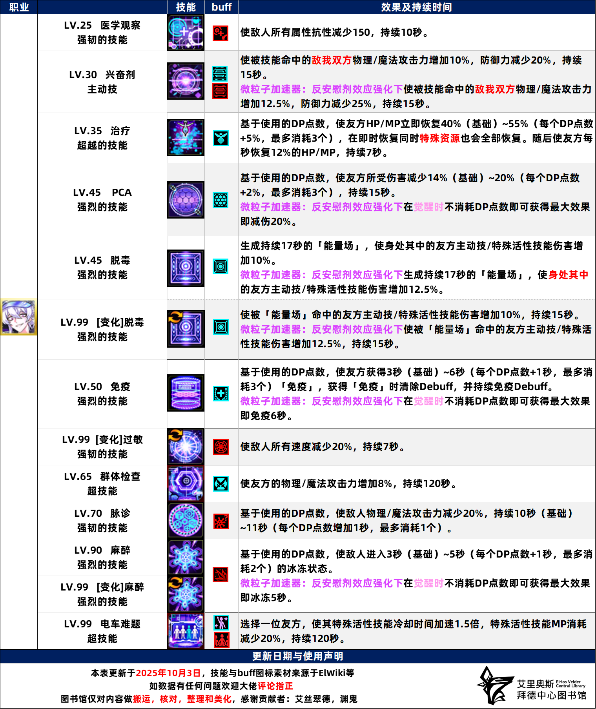Viewport: 596px width, 709px height.
Task: Click the 兴奋剂 skill icon
Action: [186, 81]
